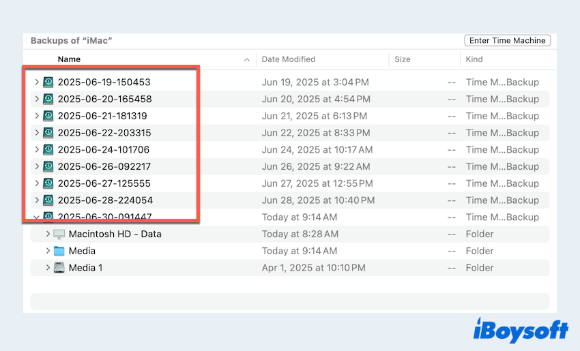Click backup icon for 2025-06-28-224054
Screen dimensions: 580x351
[48, 200]
